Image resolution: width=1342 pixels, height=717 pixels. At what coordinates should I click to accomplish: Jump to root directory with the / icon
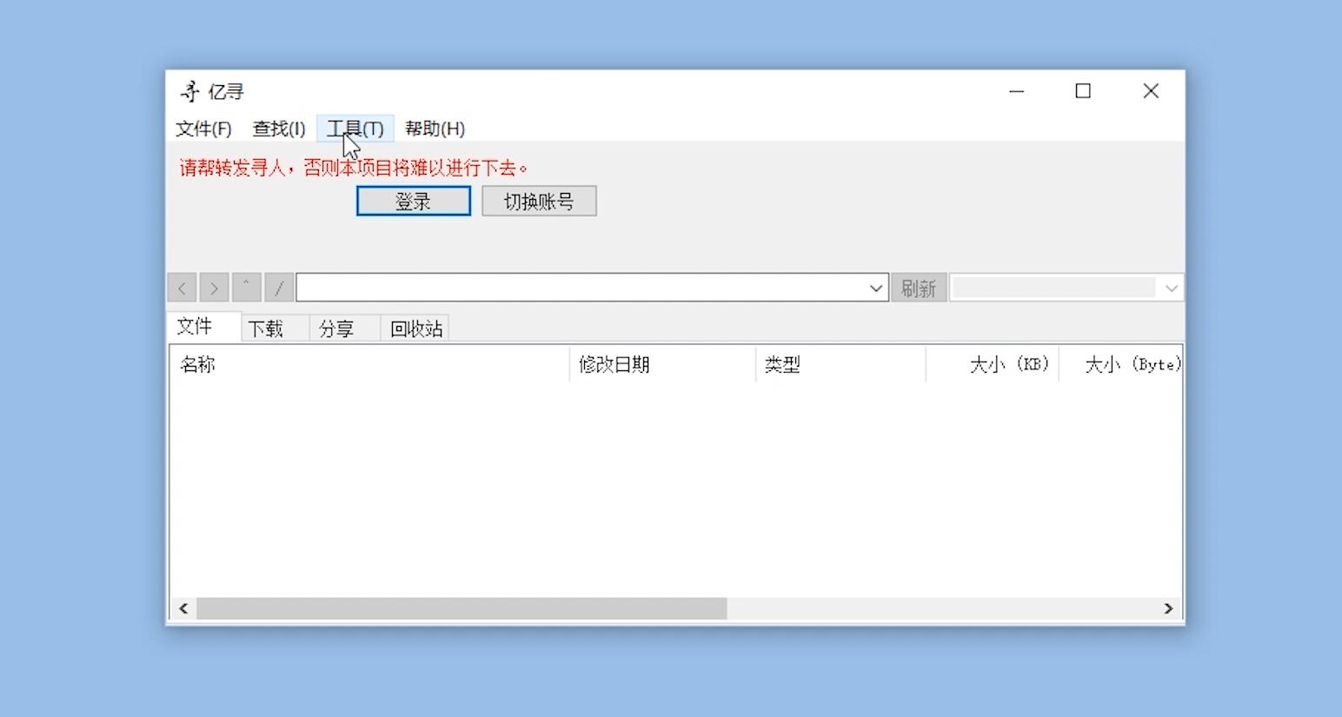(278, 287)
